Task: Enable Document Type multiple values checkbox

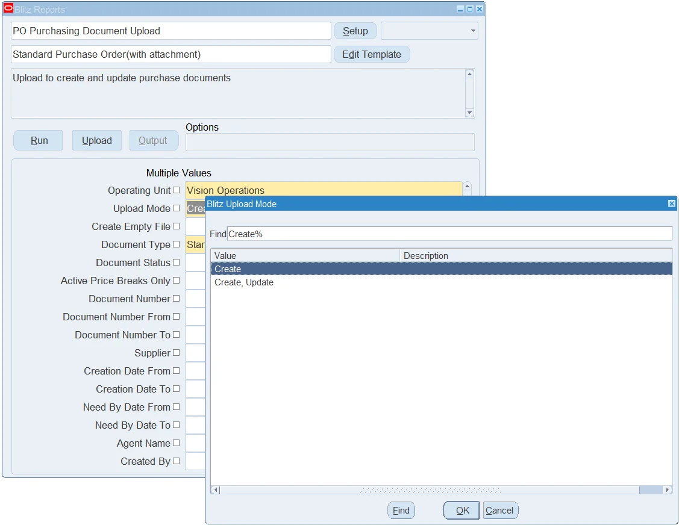Action: pos(177,244)
